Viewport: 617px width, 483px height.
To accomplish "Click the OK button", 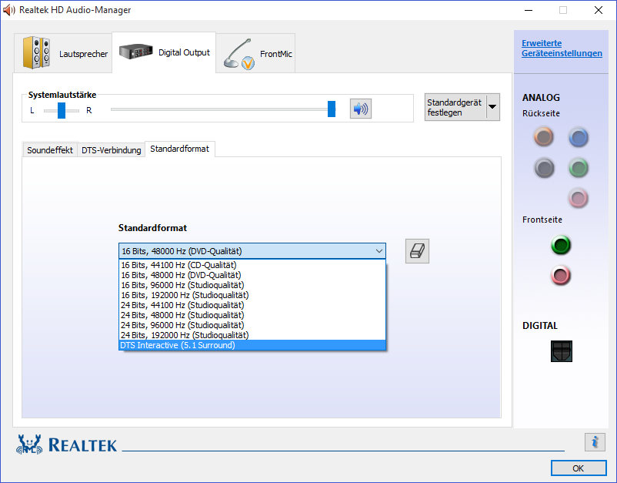I will pos(579,468).
